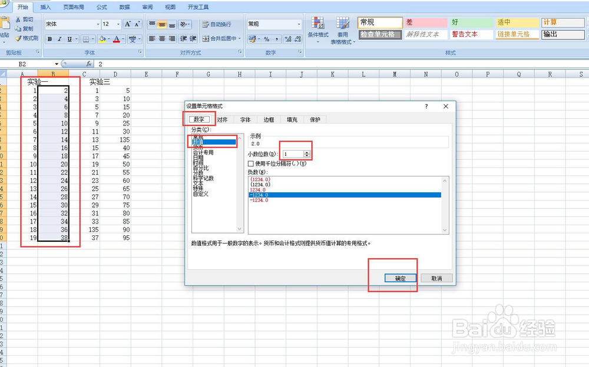Adjust the decimal places spinner arrows
The image size is (589, 367).
click(x=307, y=154)
